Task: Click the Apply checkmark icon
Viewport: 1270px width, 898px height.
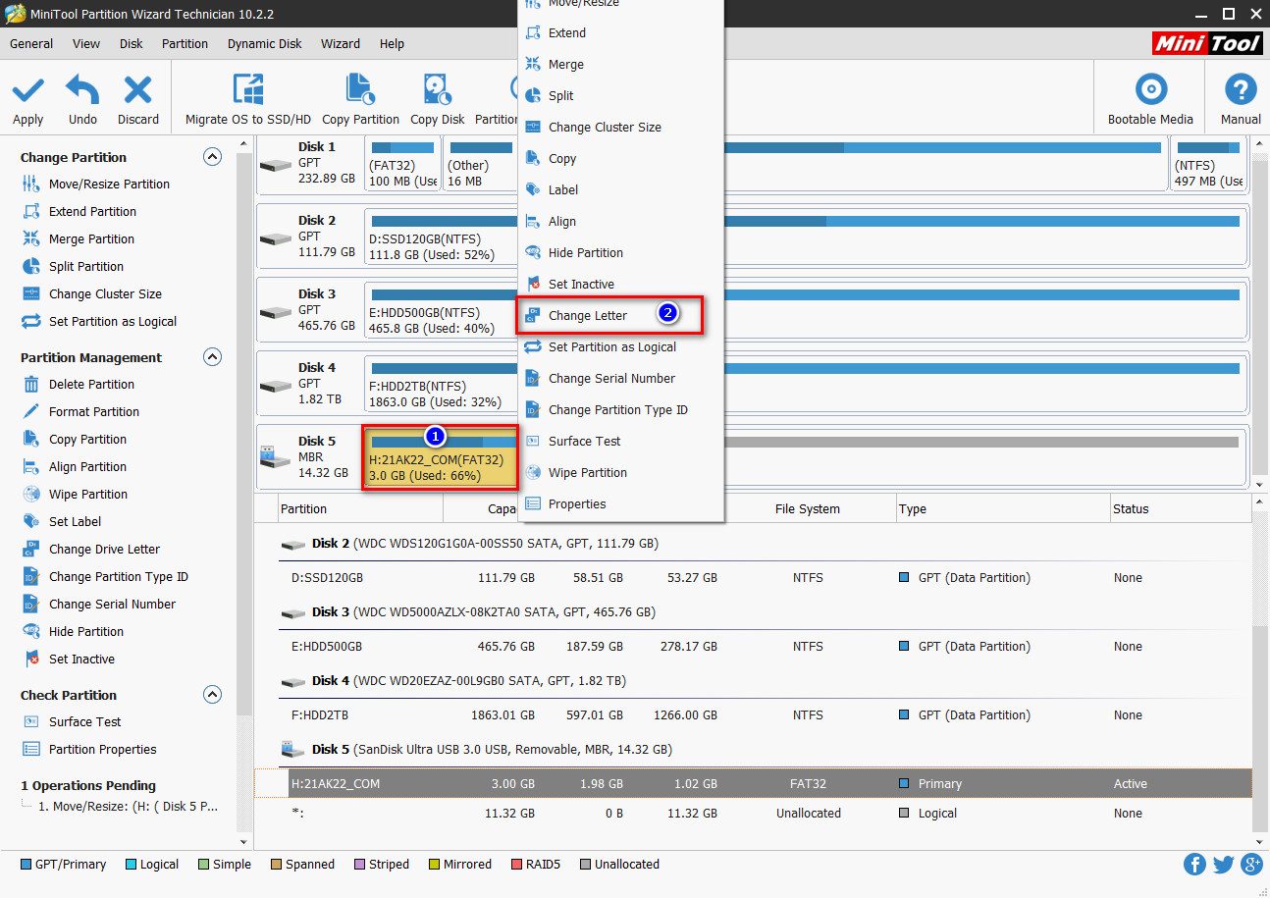Action: coord(27,90)
